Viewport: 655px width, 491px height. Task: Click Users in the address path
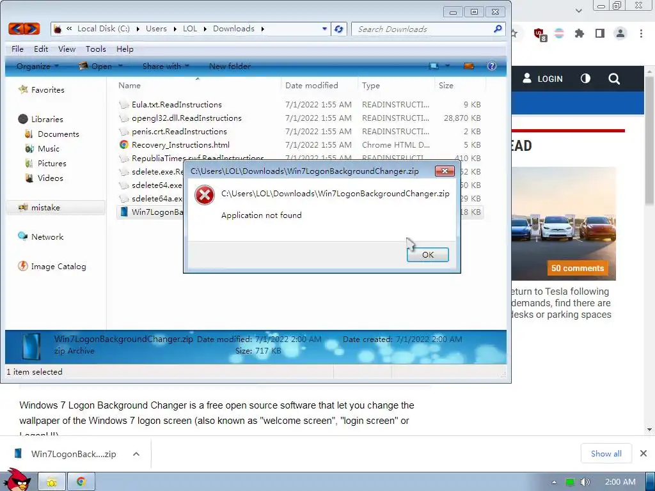coord(156,29)
